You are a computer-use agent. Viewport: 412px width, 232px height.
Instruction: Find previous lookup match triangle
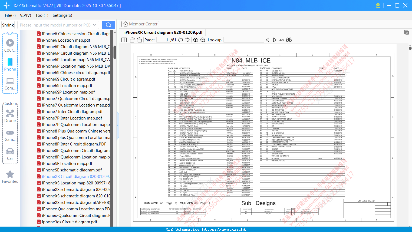[x=268, y=40]
